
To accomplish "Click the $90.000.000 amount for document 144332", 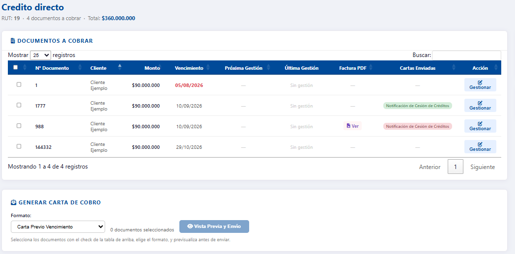I will (146, 147).
